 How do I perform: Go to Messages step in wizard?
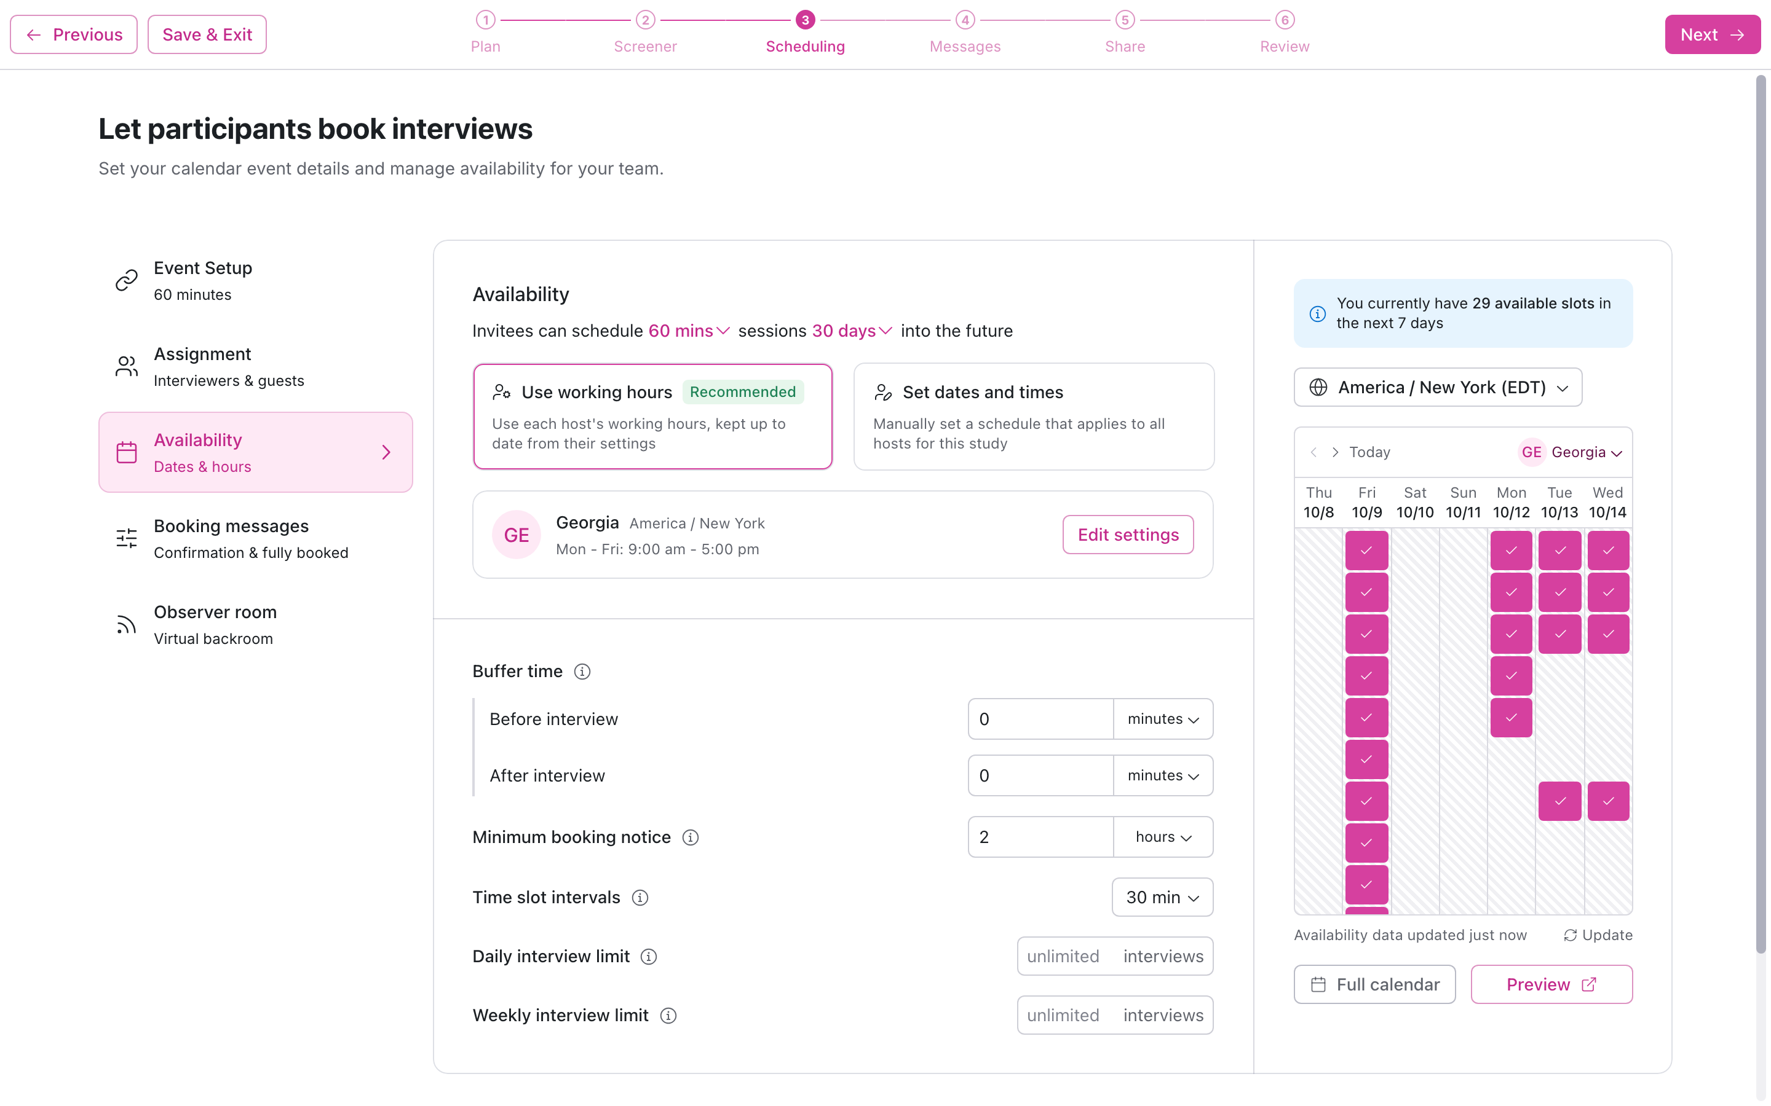[x=965, y=33]
